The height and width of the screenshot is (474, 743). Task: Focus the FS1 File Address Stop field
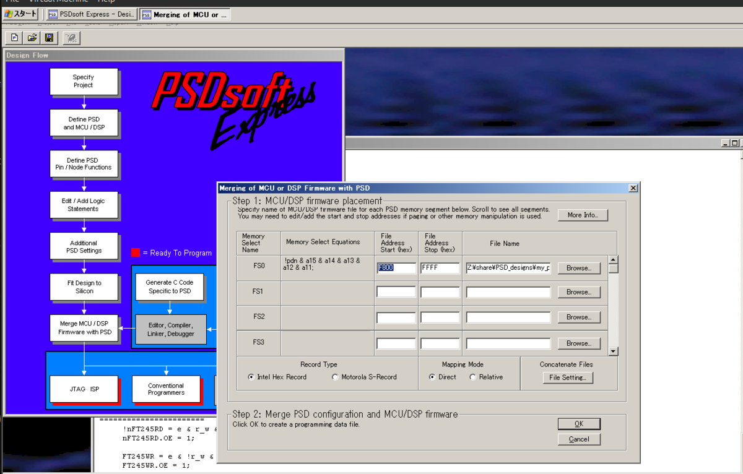tap(440, 292)
